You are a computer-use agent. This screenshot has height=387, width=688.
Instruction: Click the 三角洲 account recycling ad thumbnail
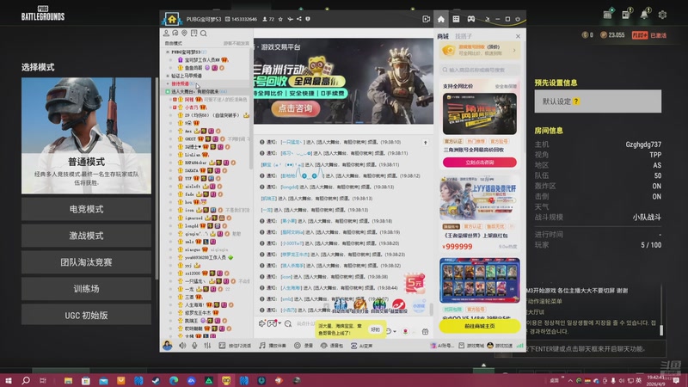click(x=480, y=114)
